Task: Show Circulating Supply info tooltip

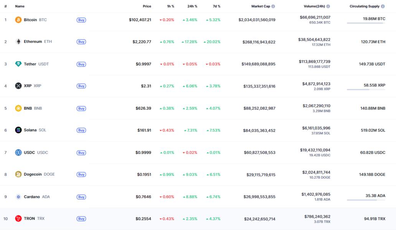Action: coord(383,7)
